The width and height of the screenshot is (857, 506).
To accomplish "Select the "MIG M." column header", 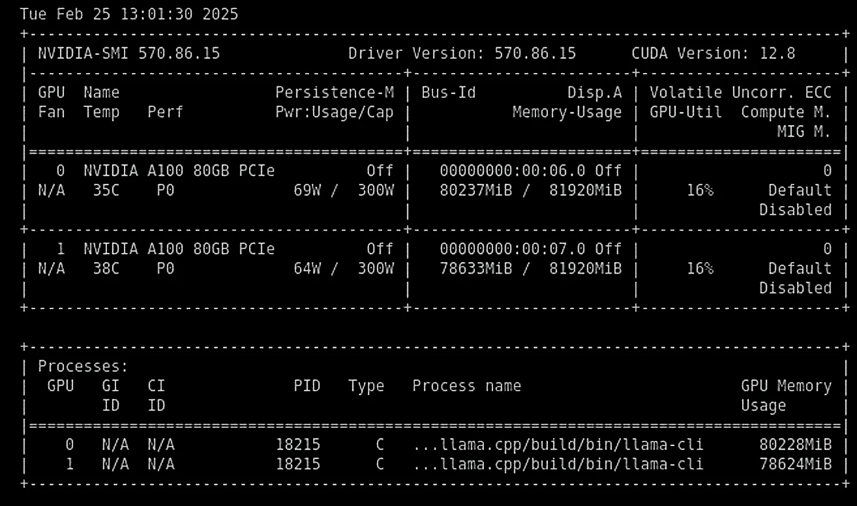I will click(804, 131).
